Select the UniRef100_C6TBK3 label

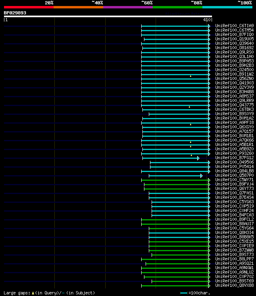click(234, 110)
